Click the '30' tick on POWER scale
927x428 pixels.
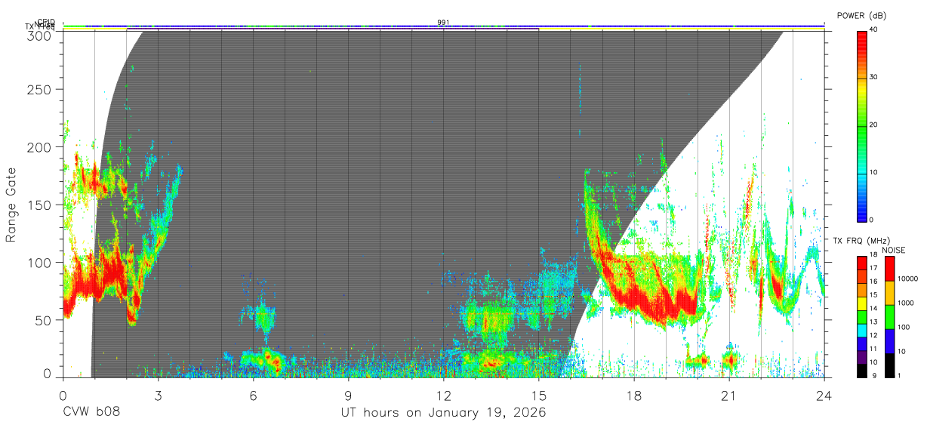tap(874, 78)
